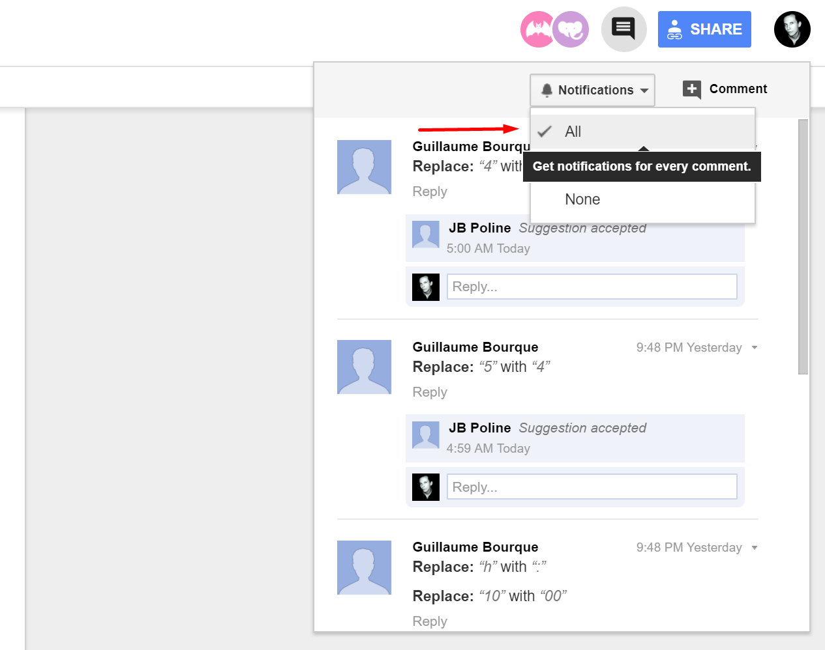Open the Notifications dropdown
Screen dimensions: 825x650
pyautogui.click(x=592, y=90)
